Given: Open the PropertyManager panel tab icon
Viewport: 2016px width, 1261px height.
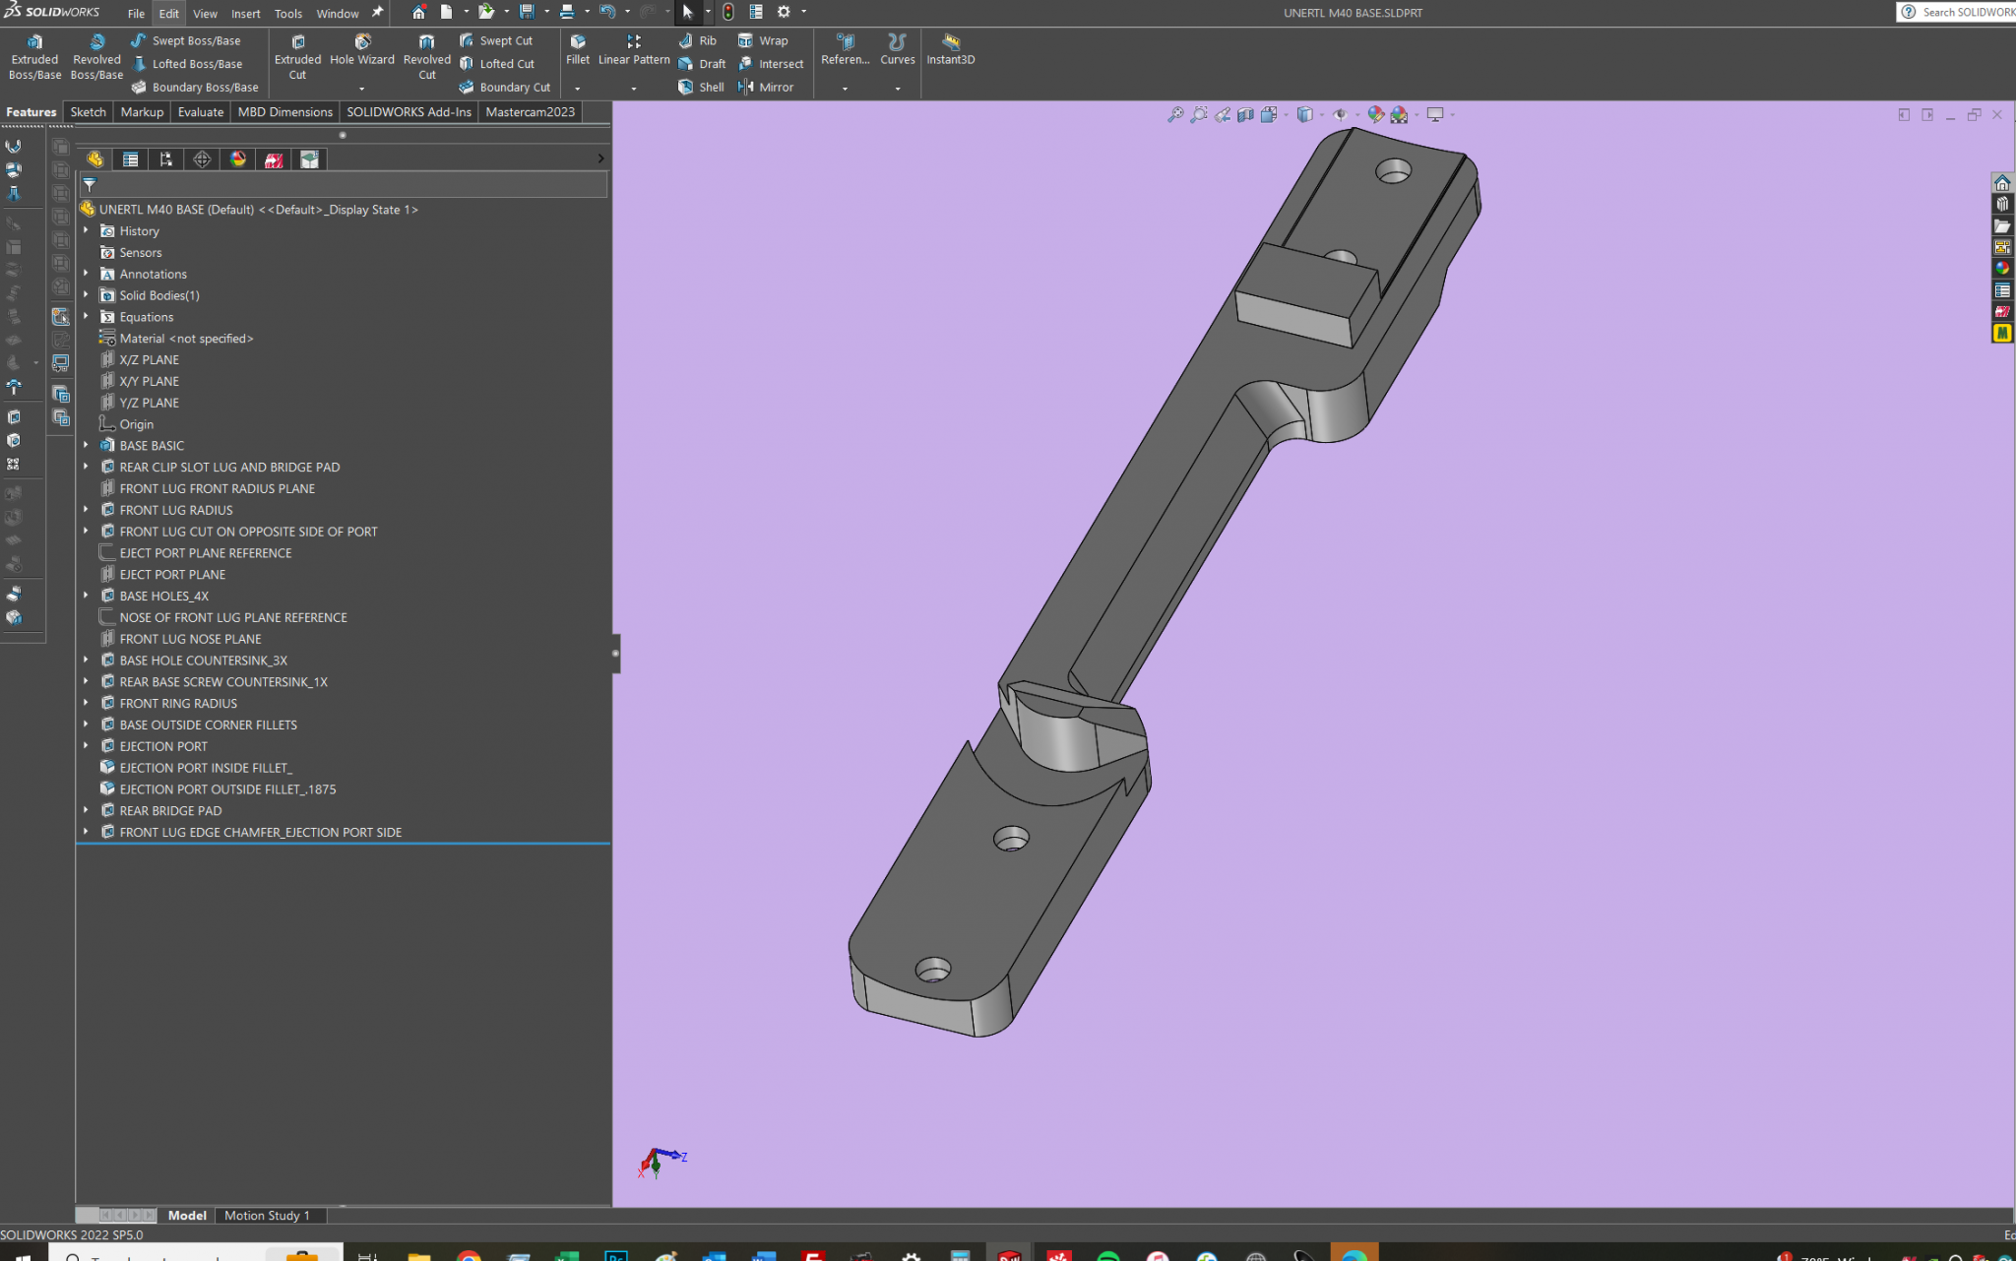Looking at the screenshot, I should tap(131, 159).
